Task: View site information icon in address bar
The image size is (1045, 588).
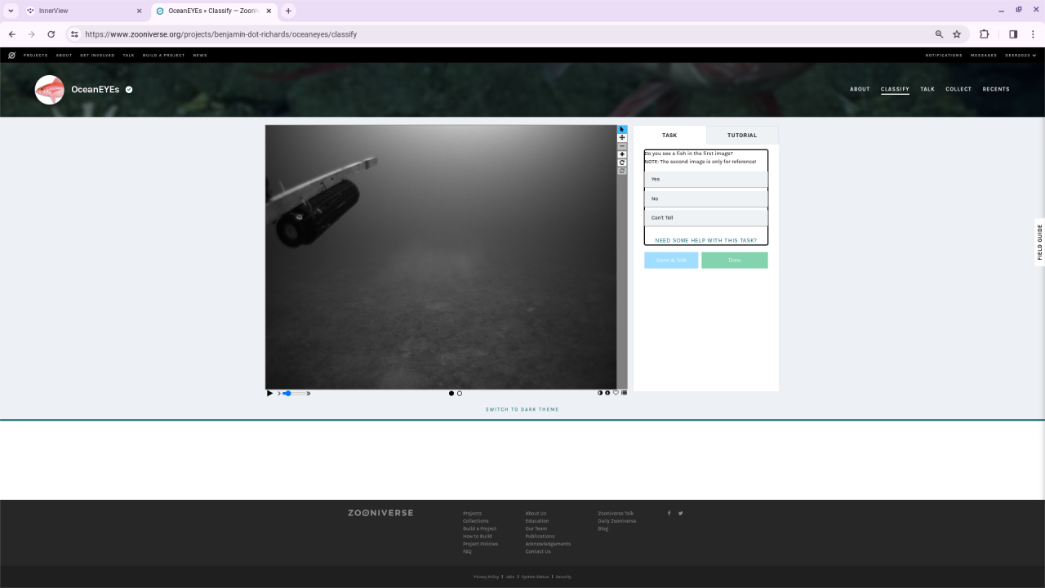Action: (74, 34)
